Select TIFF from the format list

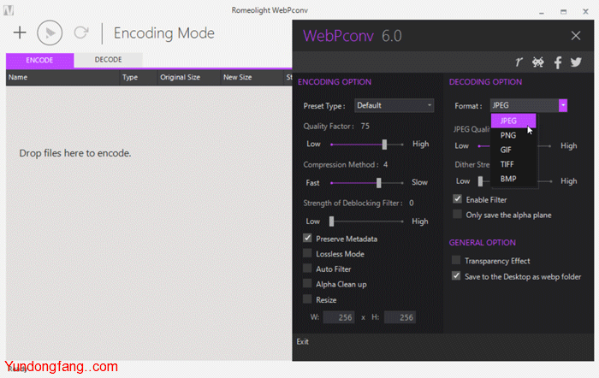[513, 164]
